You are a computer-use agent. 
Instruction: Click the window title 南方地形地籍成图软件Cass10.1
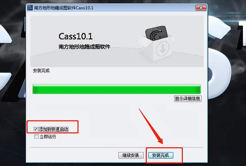point(64,8)
